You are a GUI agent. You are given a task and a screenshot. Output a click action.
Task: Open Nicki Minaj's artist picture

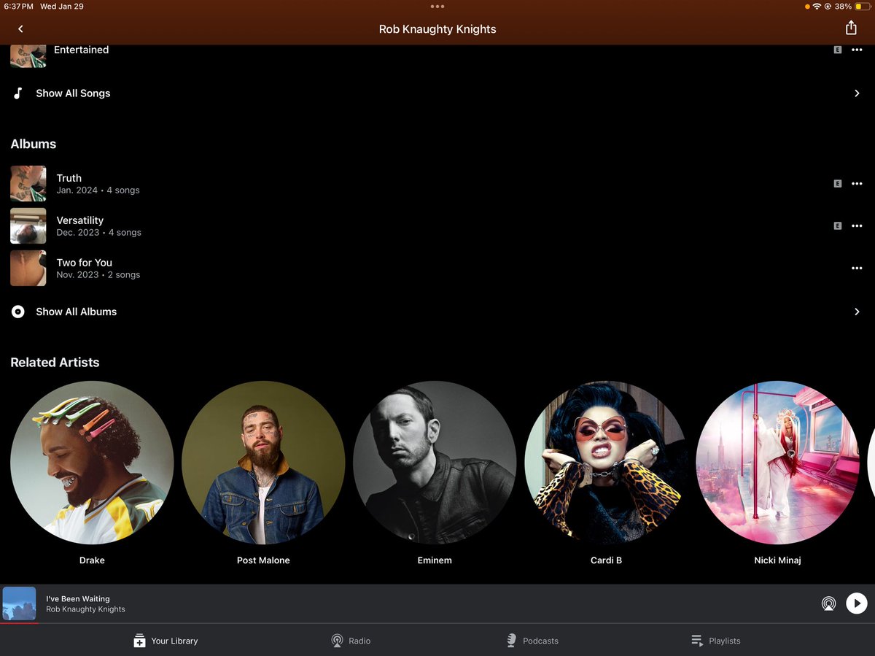coord(777,463)
